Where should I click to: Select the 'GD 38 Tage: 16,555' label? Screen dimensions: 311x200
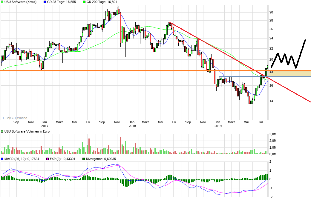point(62,2)
